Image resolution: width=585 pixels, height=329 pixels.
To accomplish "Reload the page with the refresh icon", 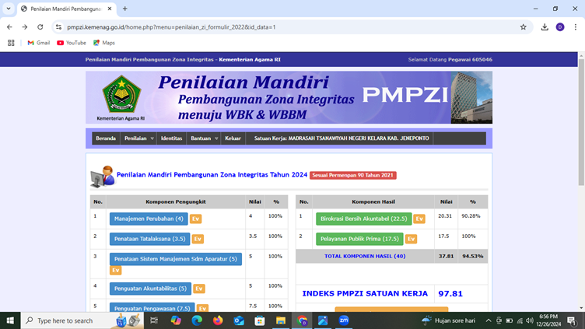I will coord(40,26).
